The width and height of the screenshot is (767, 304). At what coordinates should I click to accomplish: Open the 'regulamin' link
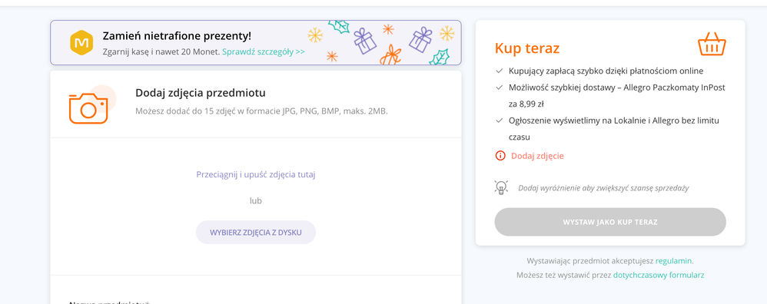pyautogui.click(x=673, y=260)
